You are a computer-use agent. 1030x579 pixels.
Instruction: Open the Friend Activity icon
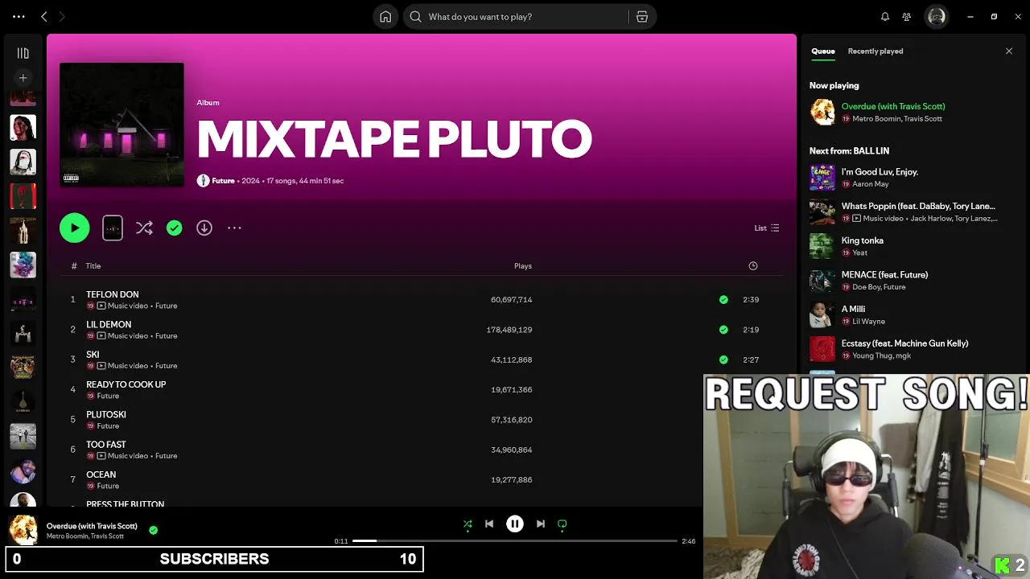tap(907, 16)
